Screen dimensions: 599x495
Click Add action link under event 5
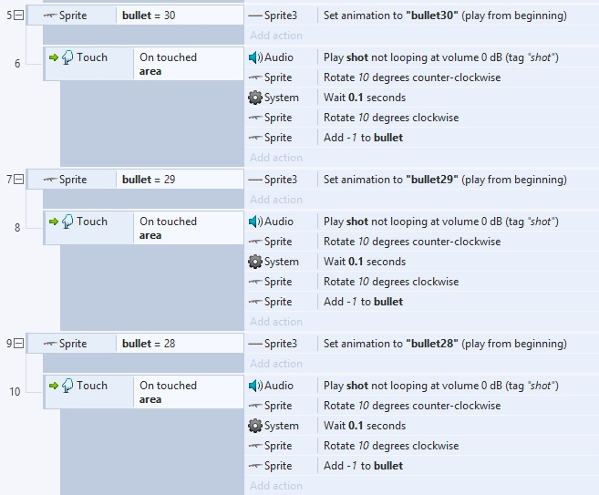(x=276, y=36)
